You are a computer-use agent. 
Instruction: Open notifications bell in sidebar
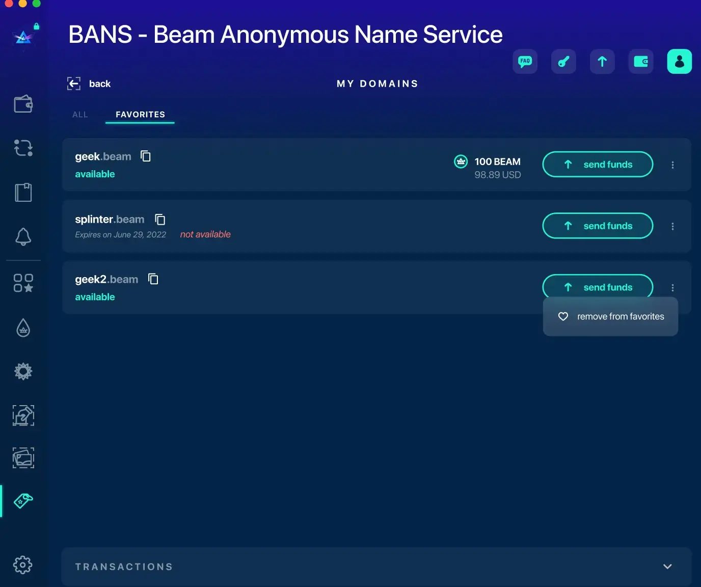coord(23,236)
